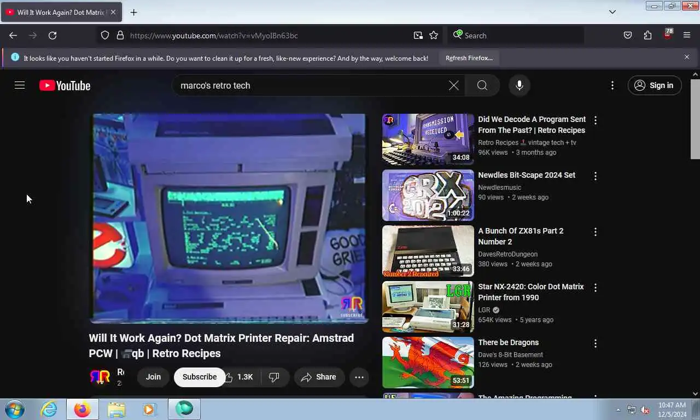
Task: Open the muted volume tray icon
Action: pyautogui.click(x=645, y=410)
